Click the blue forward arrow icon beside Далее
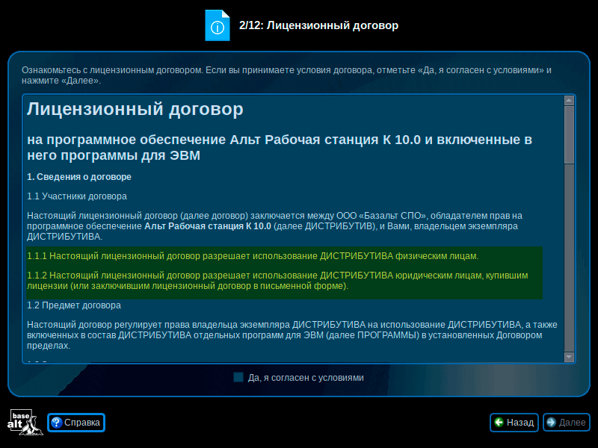The height and width of the screenshot is (448, 598). click(x=552, y=423)
